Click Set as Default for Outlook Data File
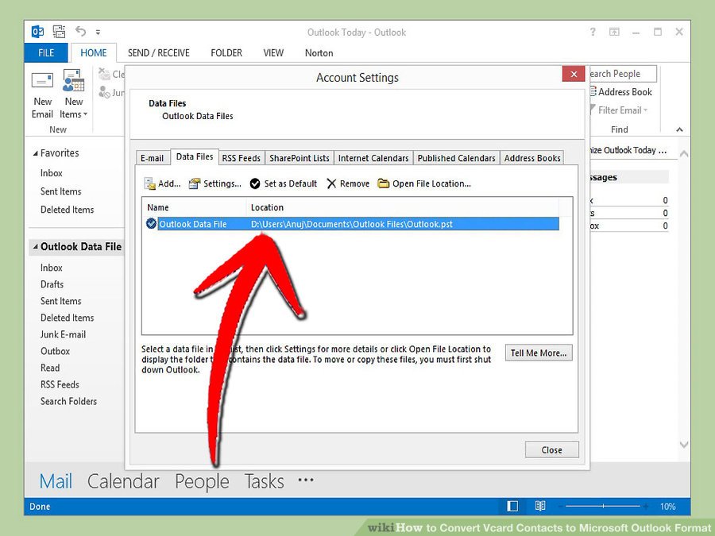This screenshot has height=536, width=715. pos(283,183)
